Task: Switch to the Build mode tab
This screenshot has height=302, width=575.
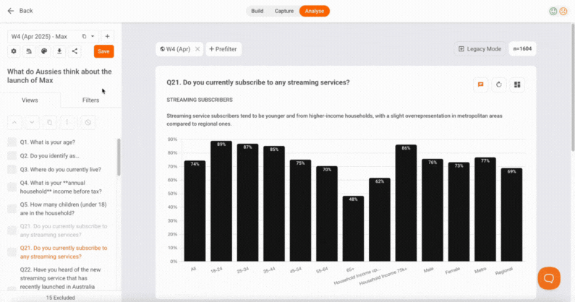Action: [x=257, y=11]
